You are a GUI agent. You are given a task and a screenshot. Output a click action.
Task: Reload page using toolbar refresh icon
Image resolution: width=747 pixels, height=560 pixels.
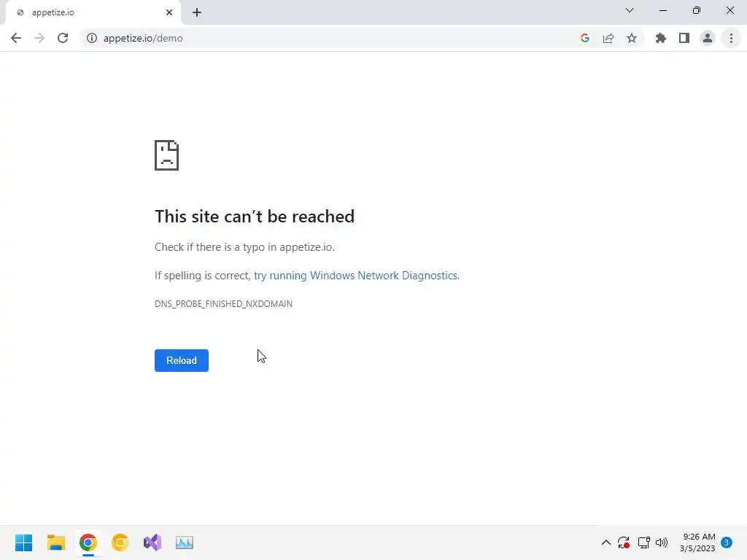point(63,38)
